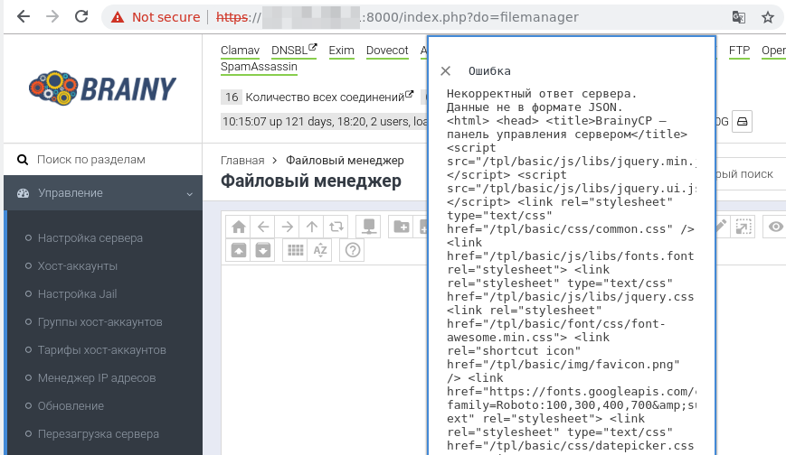Click the home icon in file manager toolbar
Viewport: 786px width, 455px height.
pyautogui.click(x=238, y=227)
